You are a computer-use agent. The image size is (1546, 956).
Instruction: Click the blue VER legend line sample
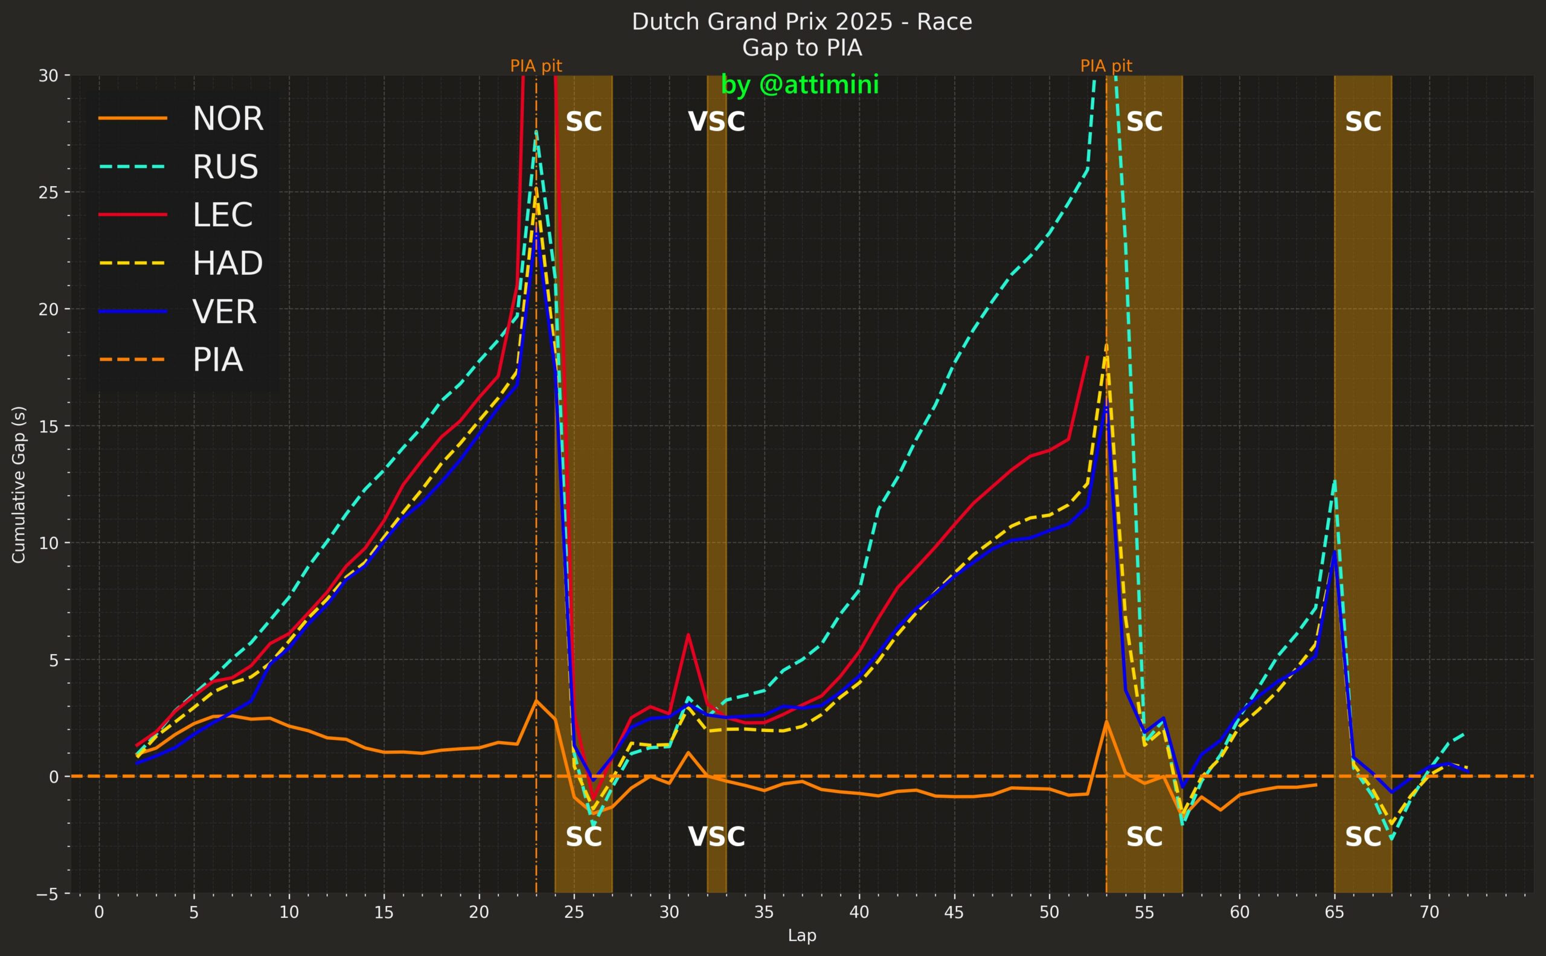(x=133, y=311)
